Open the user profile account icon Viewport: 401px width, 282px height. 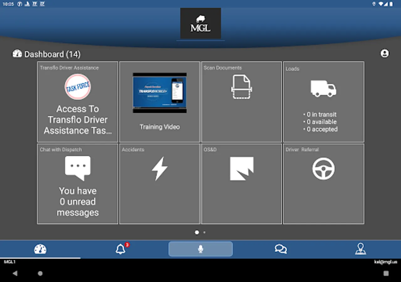point(385,54)
